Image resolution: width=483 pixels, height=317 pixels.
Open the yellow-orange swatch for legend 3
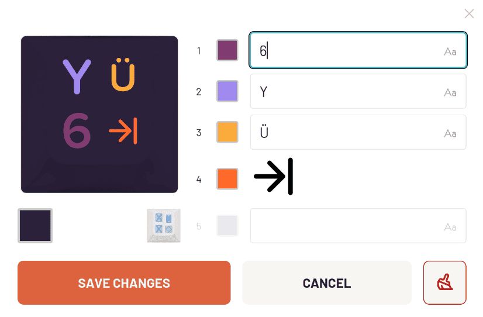[227, 132]
